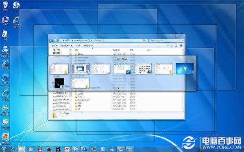This screenshot has width=244, height=152.
Task: Select the black window thumbnail in switcher
Action: point(59,83)
